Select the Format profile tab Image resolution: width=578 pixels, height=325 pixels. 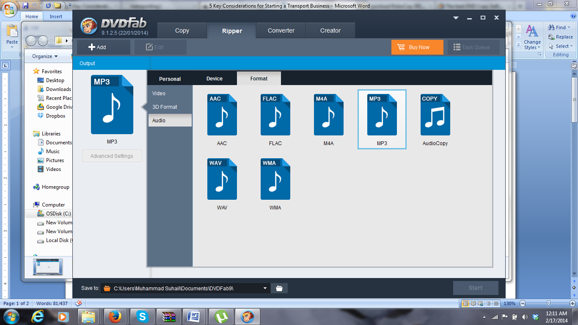[259, 78]
